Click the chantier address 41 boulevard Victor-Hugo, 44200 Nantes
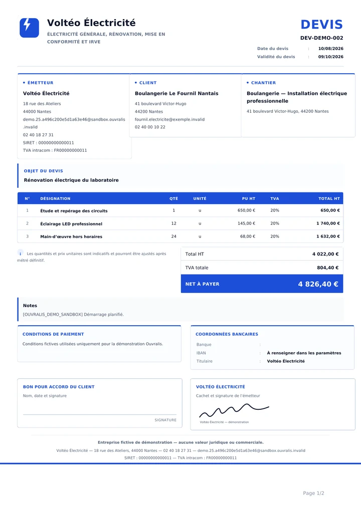Screen dimensions: 361x510 coord(287,111)
